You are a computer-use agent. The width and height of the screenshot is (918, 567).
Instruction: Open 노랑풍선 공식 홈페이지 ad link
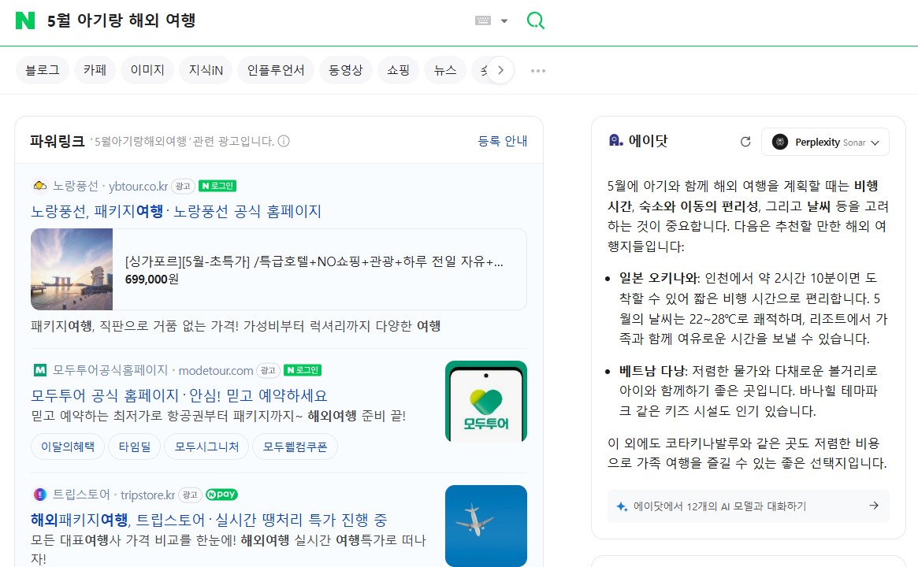(176, 211)
